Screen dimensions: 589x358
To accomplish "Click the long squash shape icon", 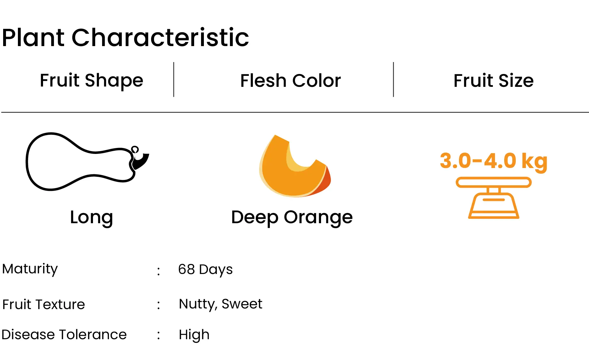I will click(87, 161).
